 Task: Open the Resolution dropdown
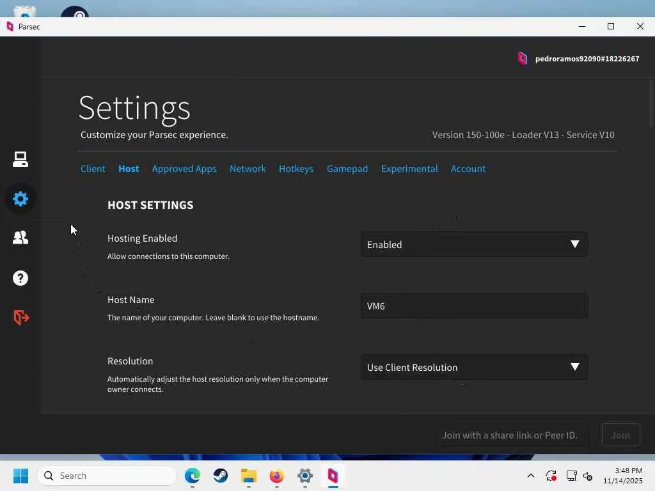474,367
